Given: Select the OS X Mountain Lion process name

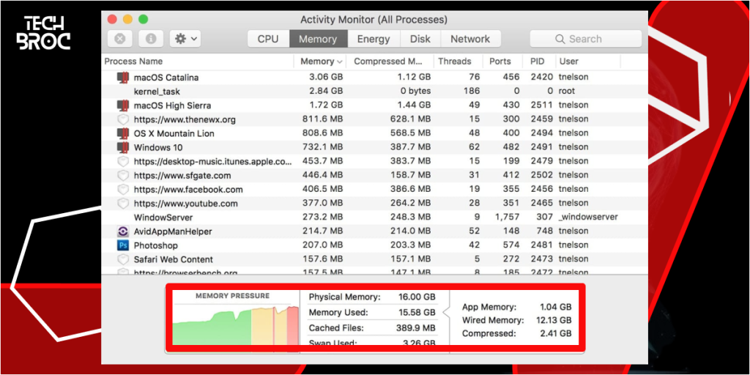Looking at the screenshot, I should pyautogui.click(x=174, y=133).
